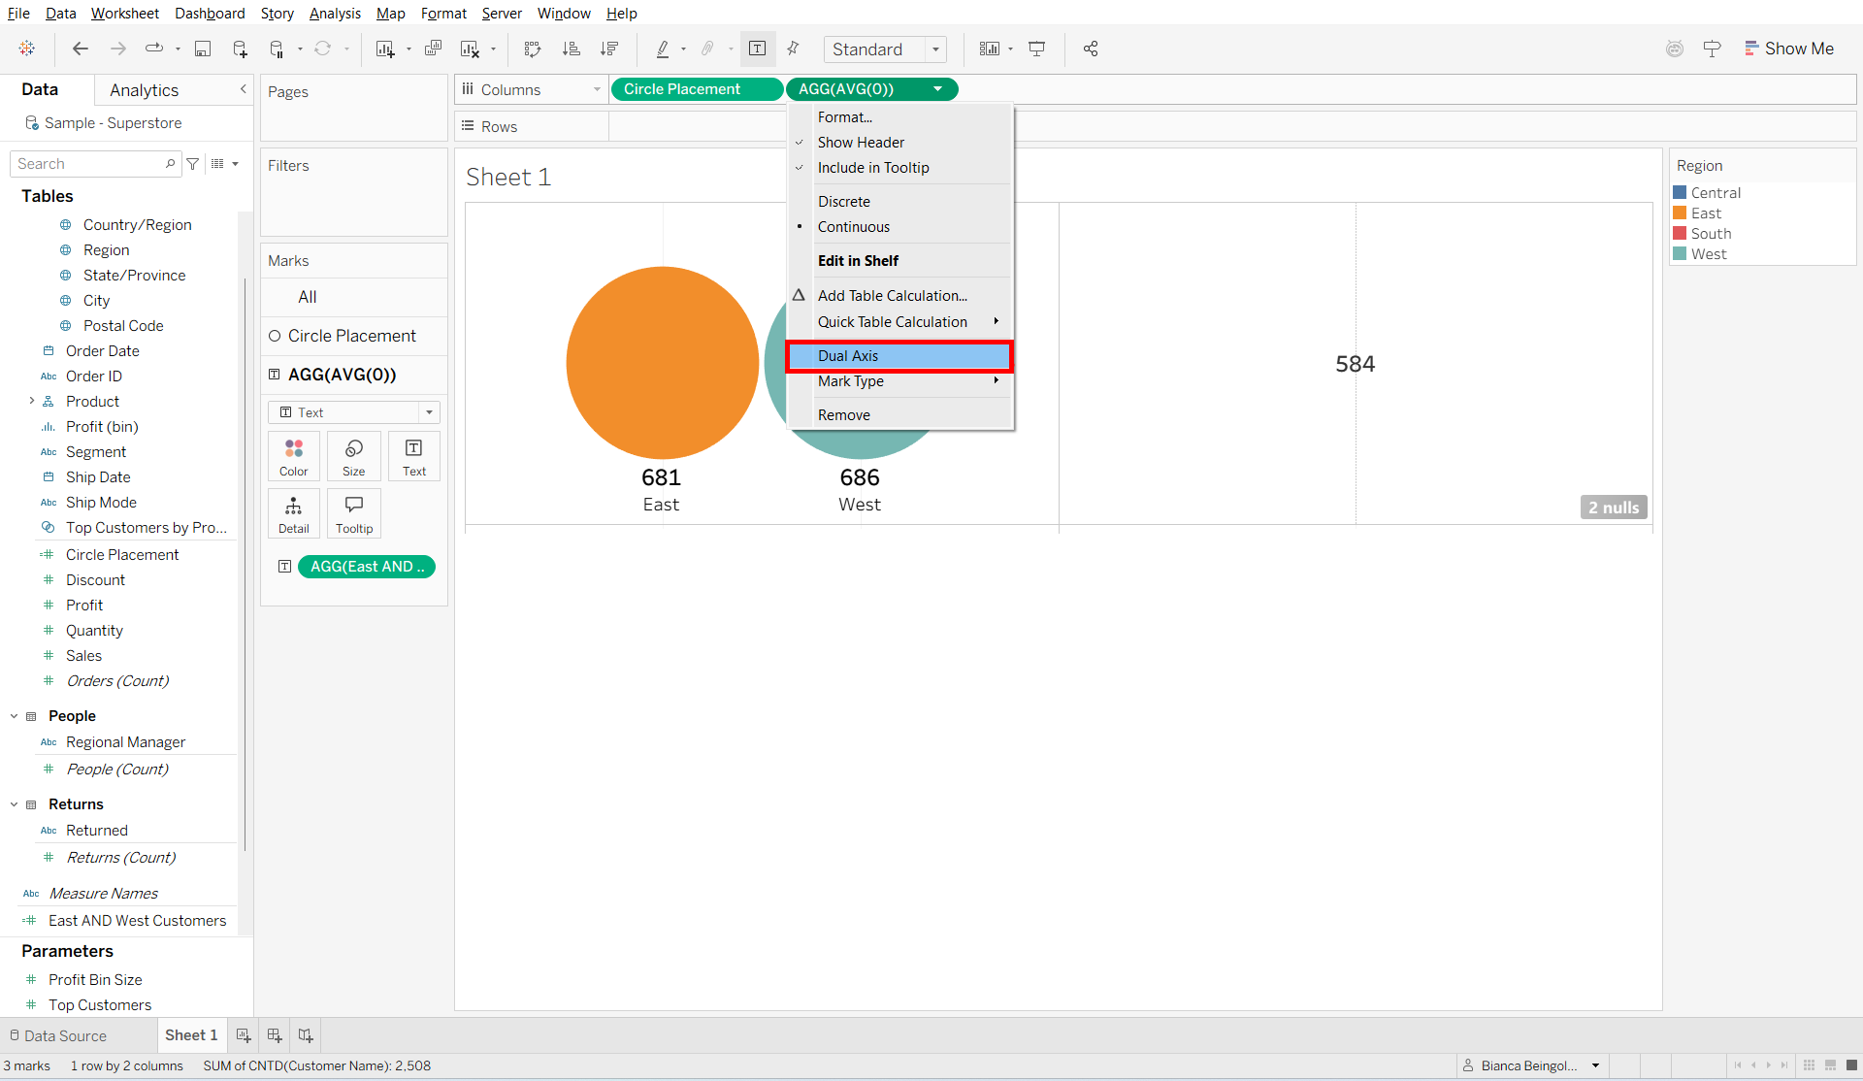Save the workbook with the disk icon

[203, 49]
